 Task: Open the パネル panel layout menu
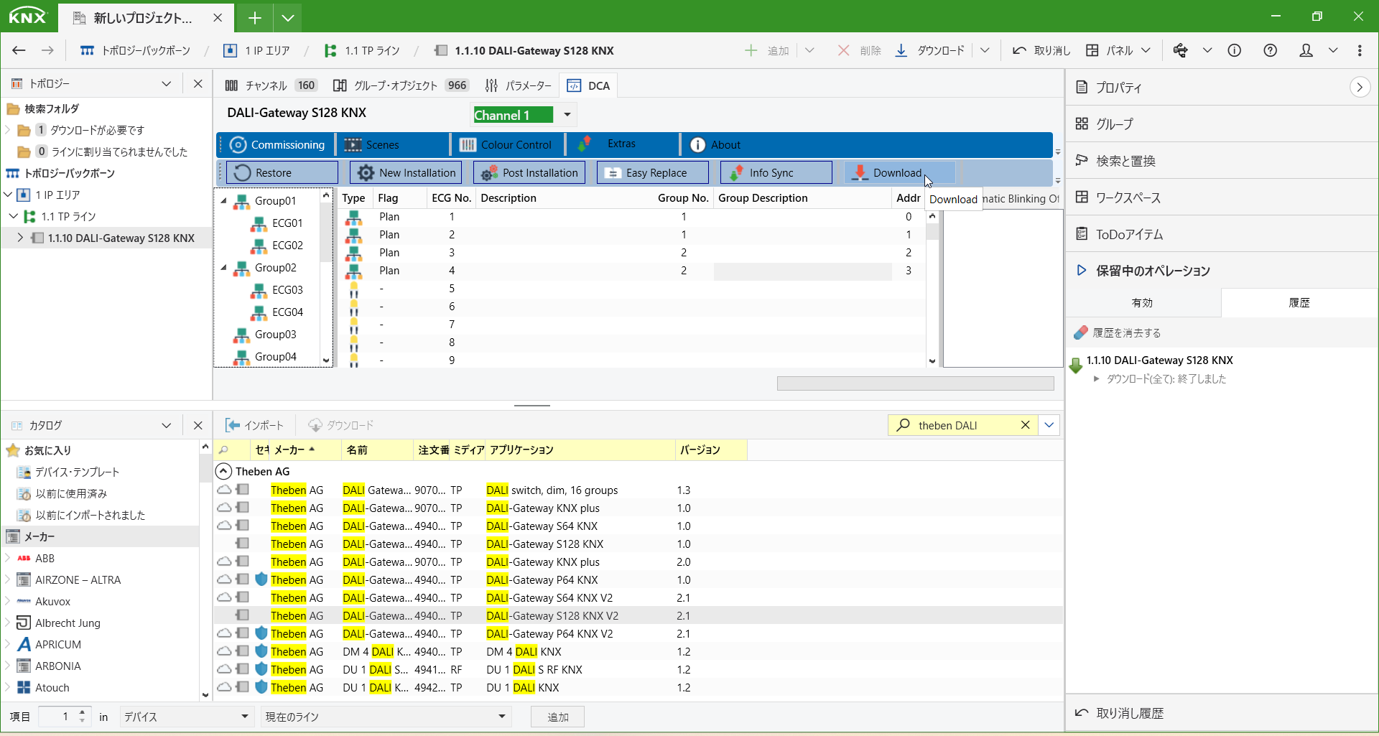point(1118,50)
